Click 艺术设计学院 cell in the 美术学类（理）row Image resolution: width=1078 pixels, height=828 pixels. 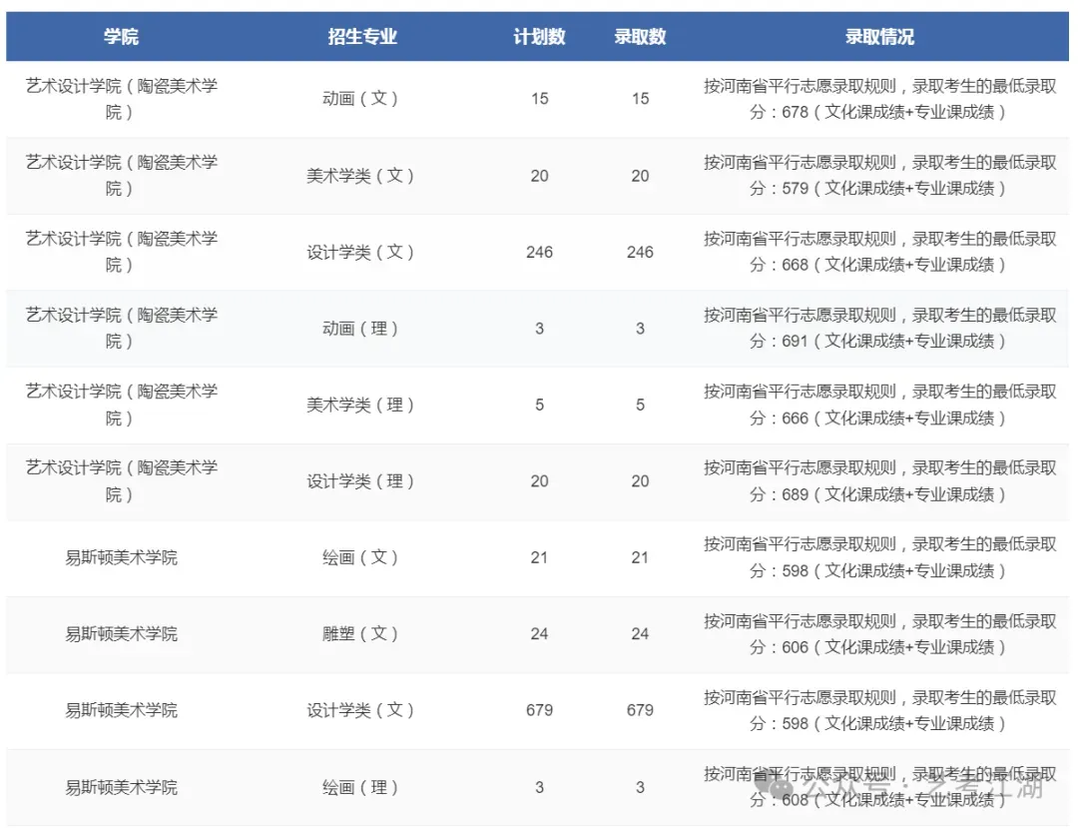pyautogui.click(x=121, y=405)
